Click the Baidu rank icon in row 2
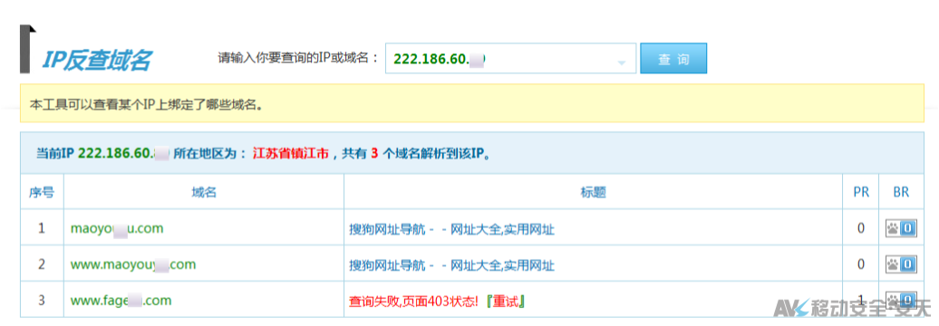 click(901, 264)
